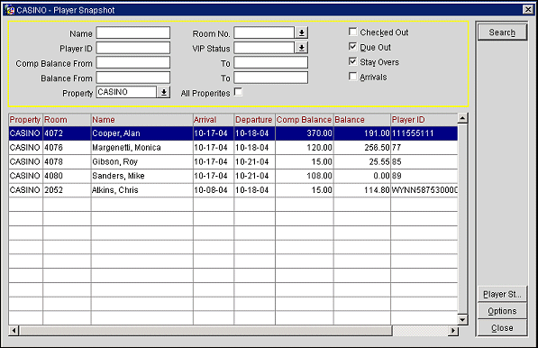
Task: Click the horizontal scroll left arrow
Action: coord(14,331)
